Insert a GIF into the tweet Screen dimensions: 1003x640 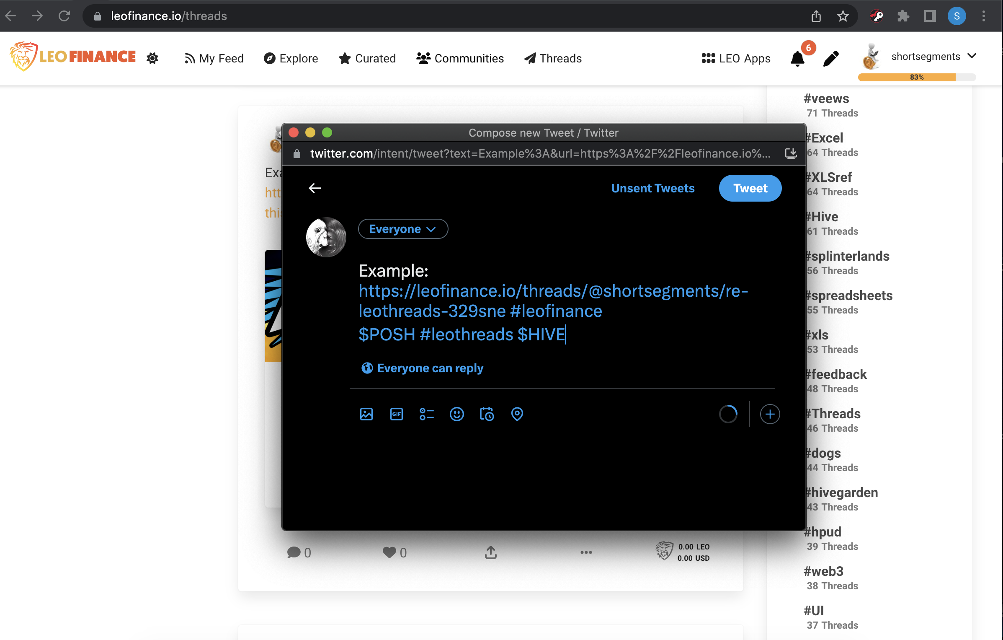pos(396,414)
